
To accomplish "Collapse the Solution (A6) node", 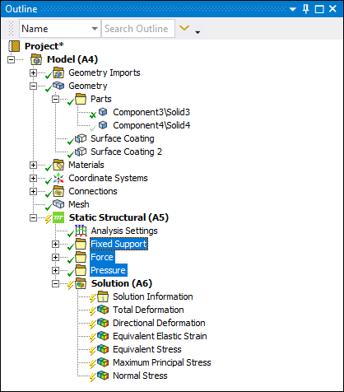I will tap(55, 283).
